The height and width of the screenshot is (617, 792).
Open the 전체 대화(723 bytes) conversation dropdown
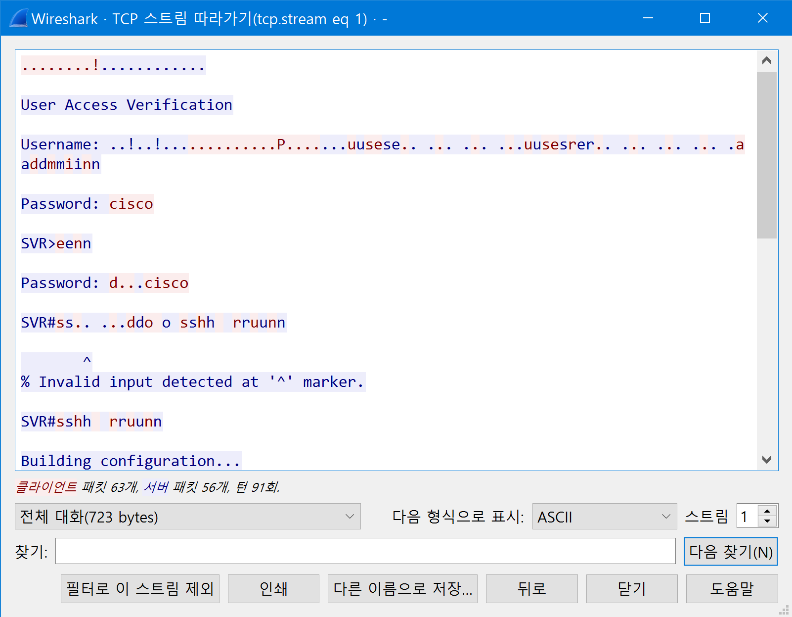coord(188,517)
